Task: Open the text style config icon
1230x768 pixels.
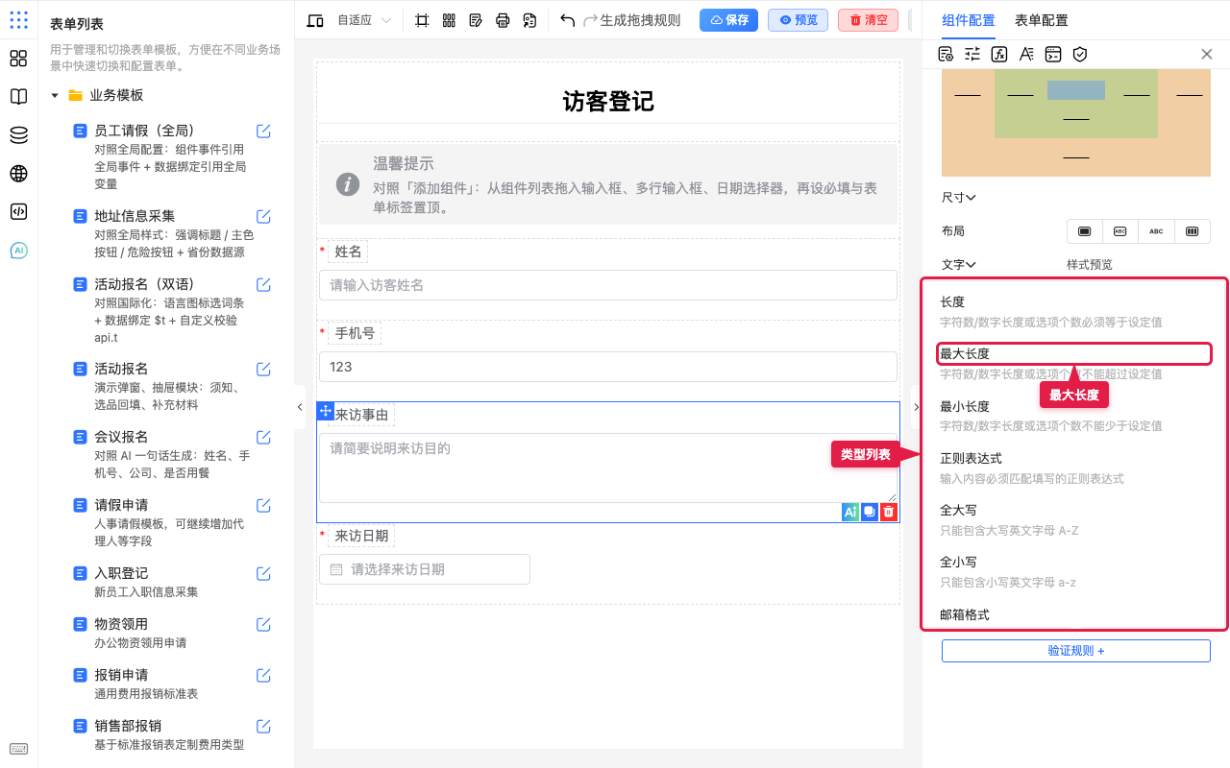Action: click(1026, 54)
